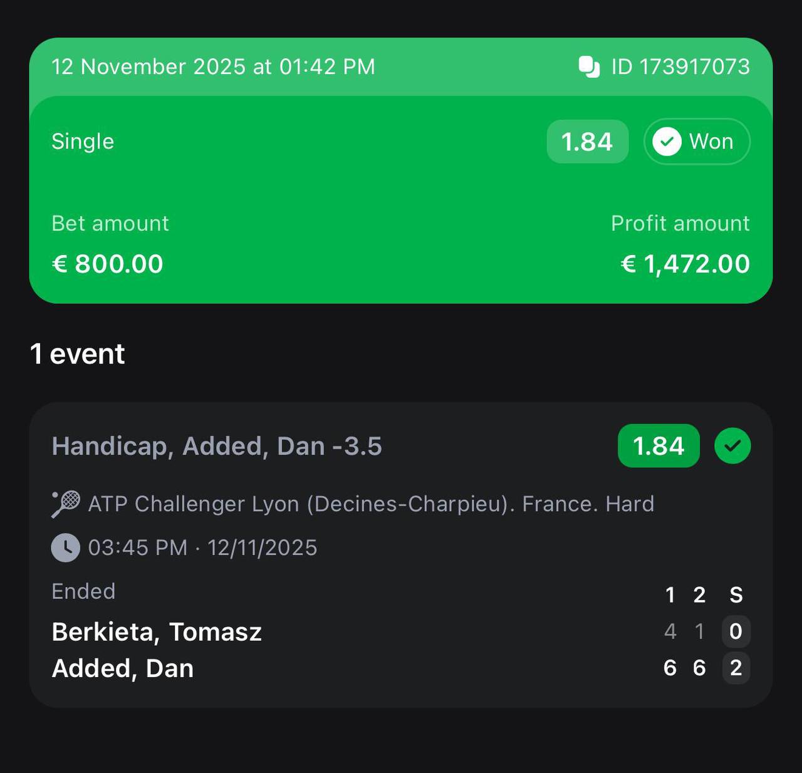Click the 1.84 odds badge beside Single
The width and height of the screenshot is (802, 773).
(x=587, y=142)
